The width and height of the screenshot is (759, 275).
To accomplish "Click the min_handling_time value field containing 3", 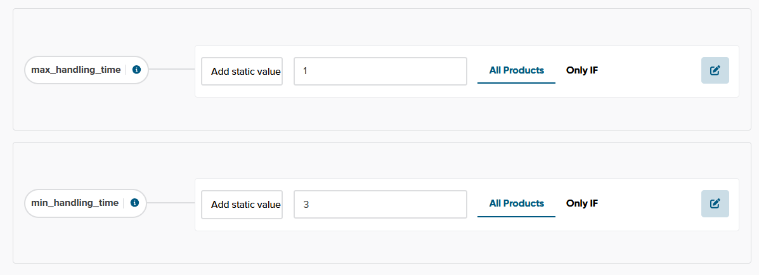I will (x=380, y=204).
